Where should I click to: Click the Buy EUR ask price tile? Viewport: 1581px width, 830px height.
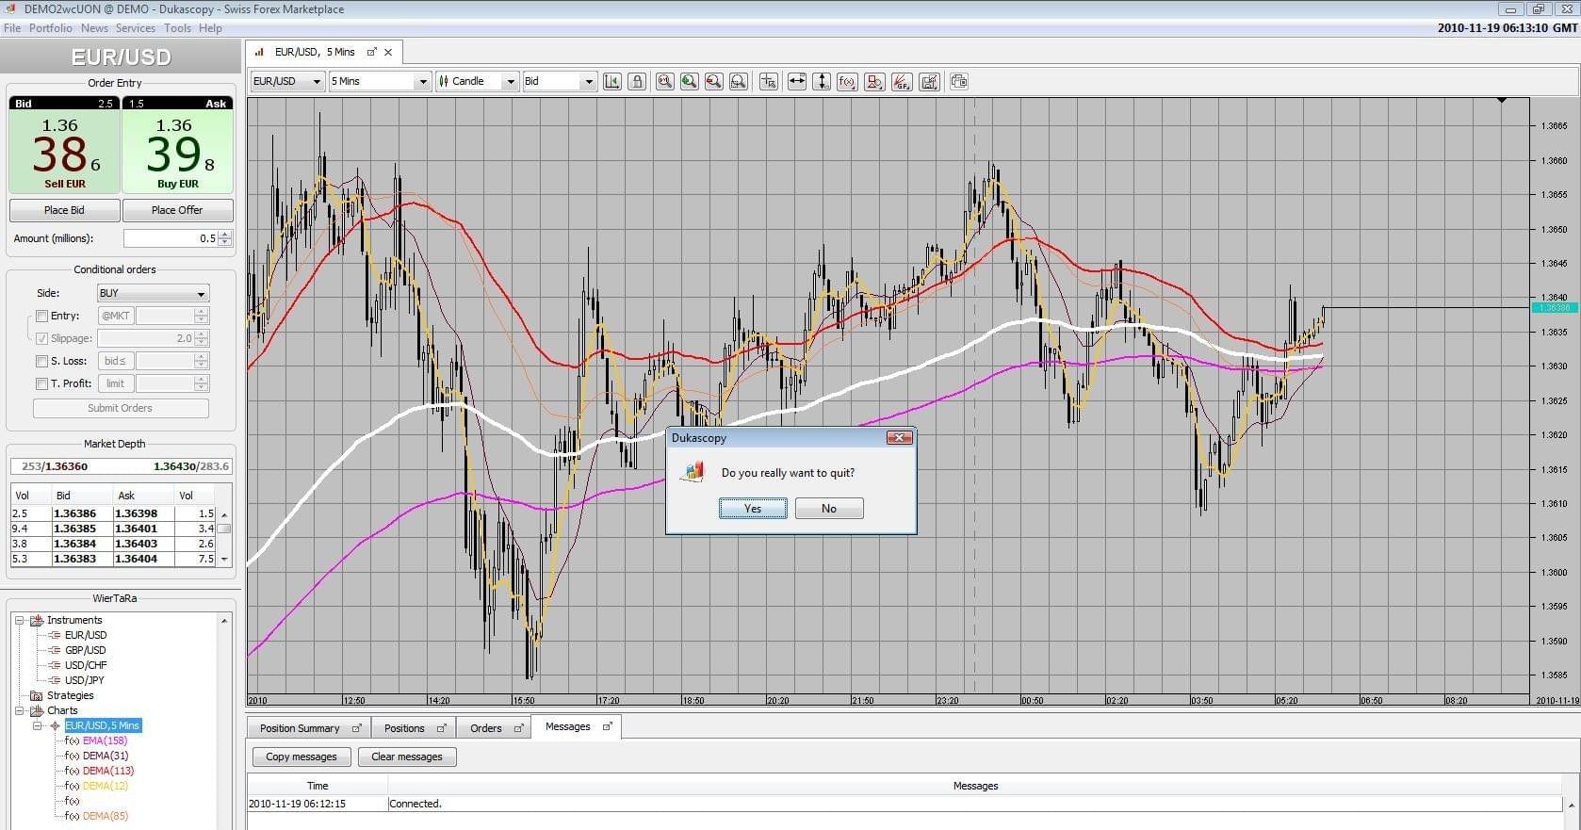(x=177, y=145)
